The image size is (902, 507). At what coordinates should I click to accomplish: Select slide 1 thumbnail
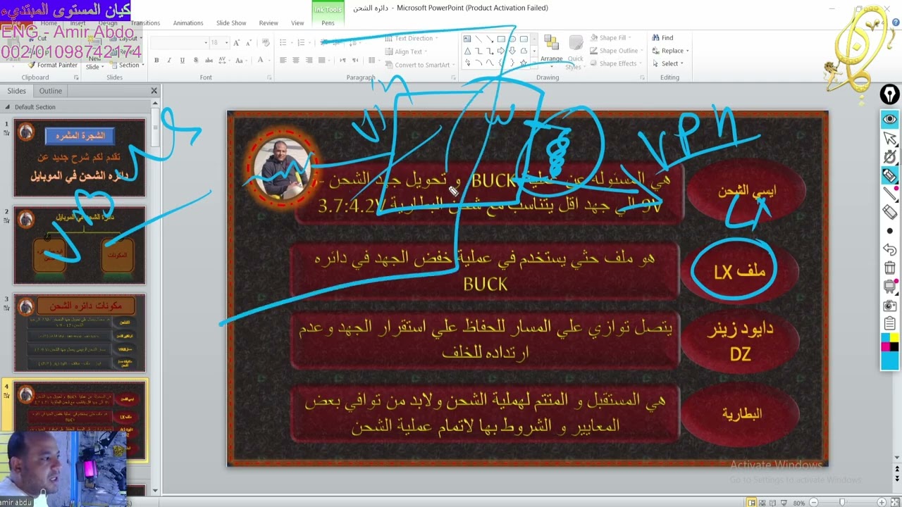coord(80,158)
